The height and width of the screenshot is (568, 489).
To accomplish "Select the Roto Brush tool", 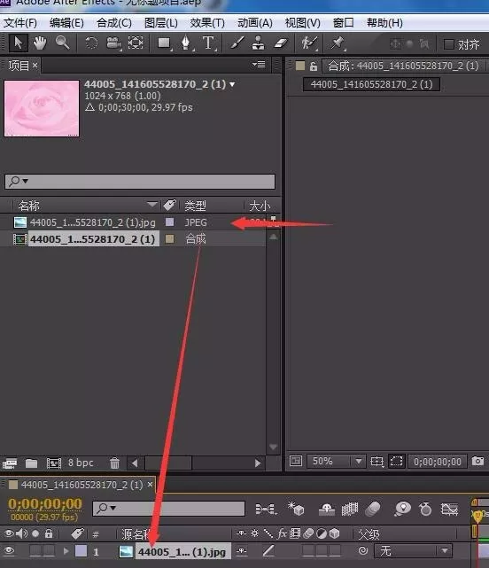I will coord(309,43).
